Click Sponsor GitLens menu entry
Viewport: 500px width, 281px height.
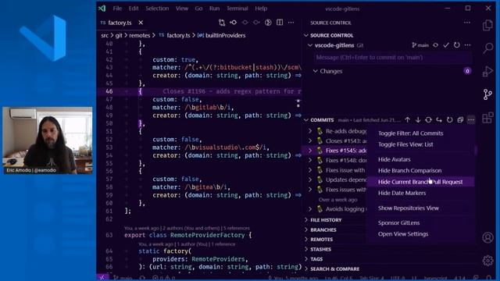tap(399, 222)
